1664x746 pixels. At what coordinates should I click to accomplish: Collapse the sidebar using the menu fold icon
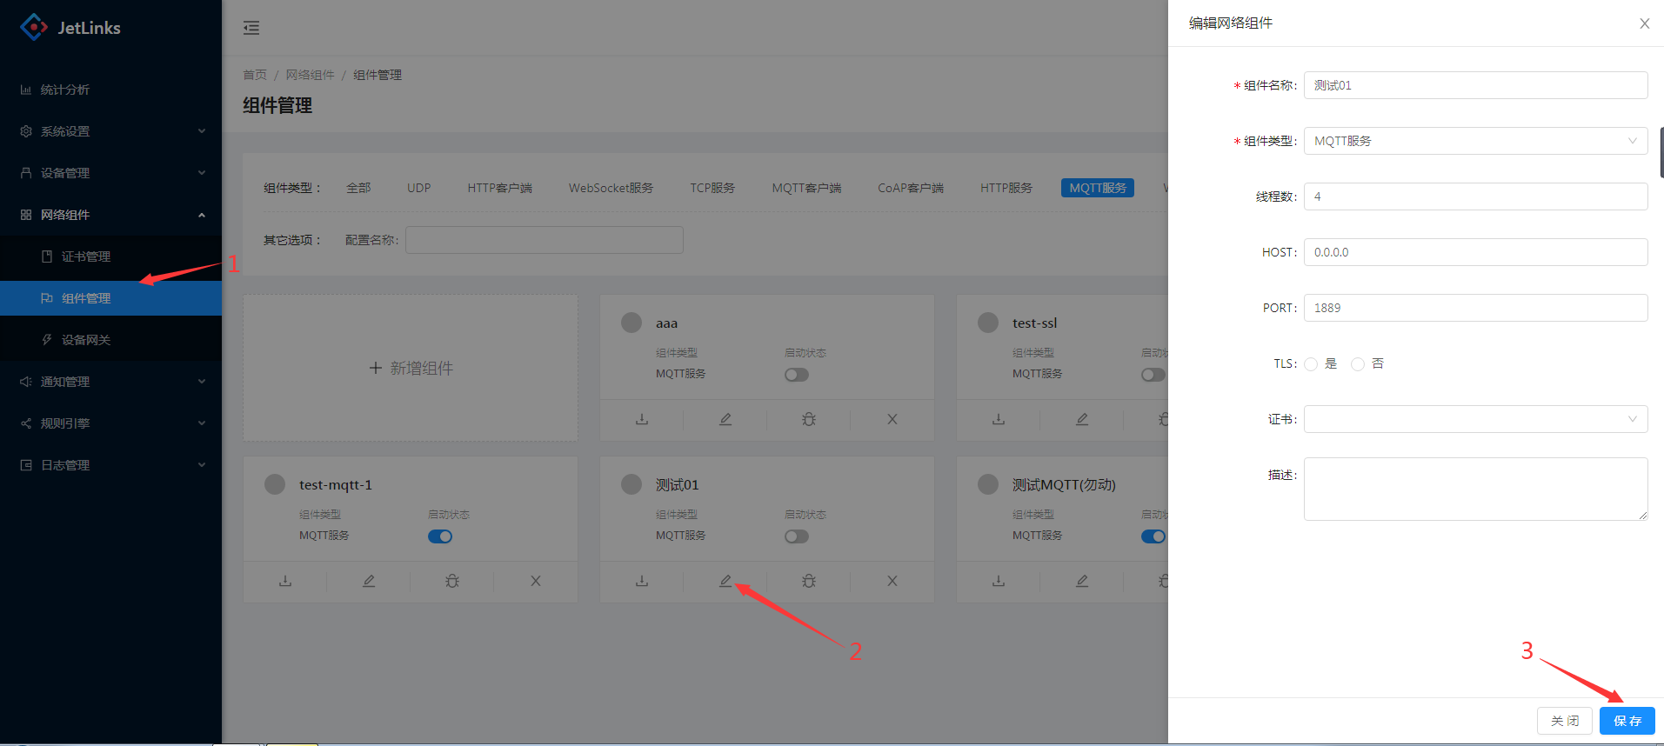(251, 28)
